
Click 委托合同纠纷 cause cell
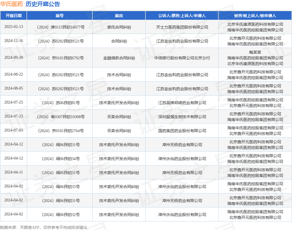click(x=119, y=27)
